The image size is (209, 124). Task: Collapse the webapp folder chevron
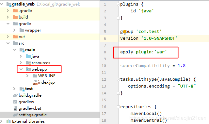[x=21, y=69]
